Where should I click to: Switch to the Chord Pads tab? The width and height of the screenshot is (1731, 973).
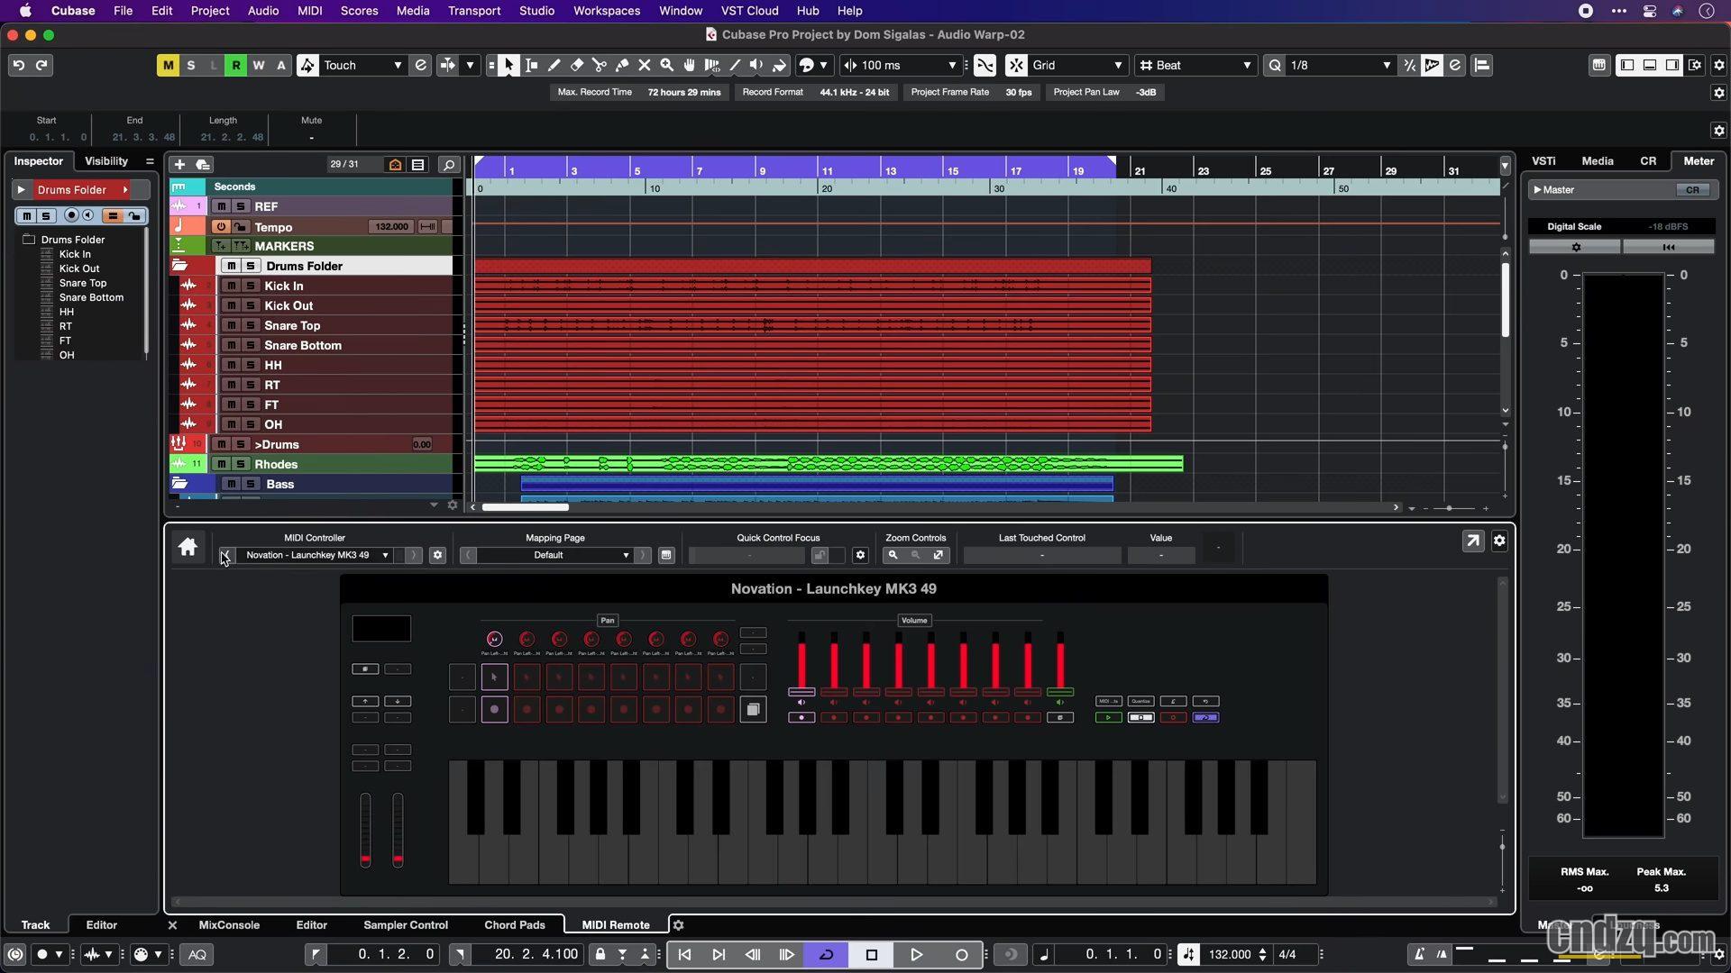pos(514,924)
